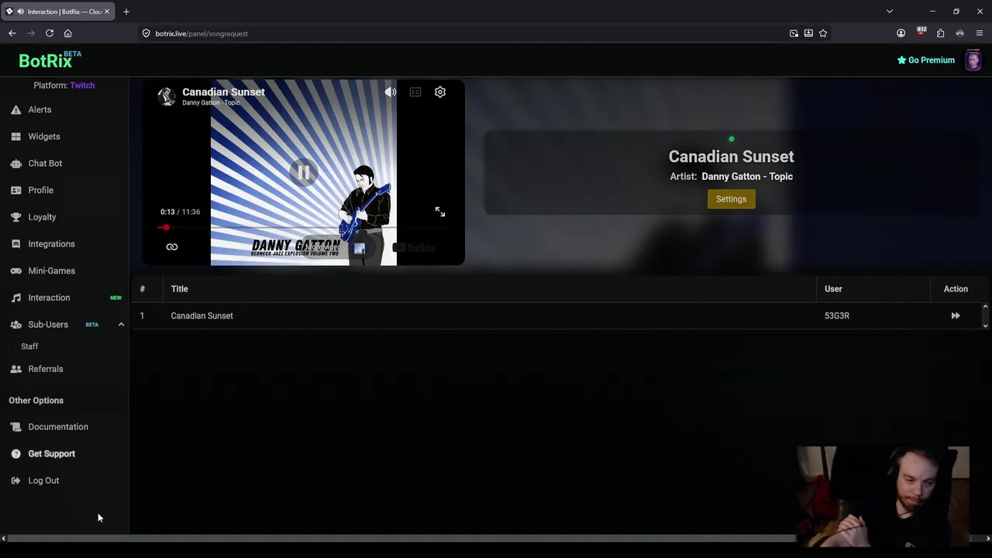992x558 pixels.
Task: Click the User column header
Action: (833, 289)
